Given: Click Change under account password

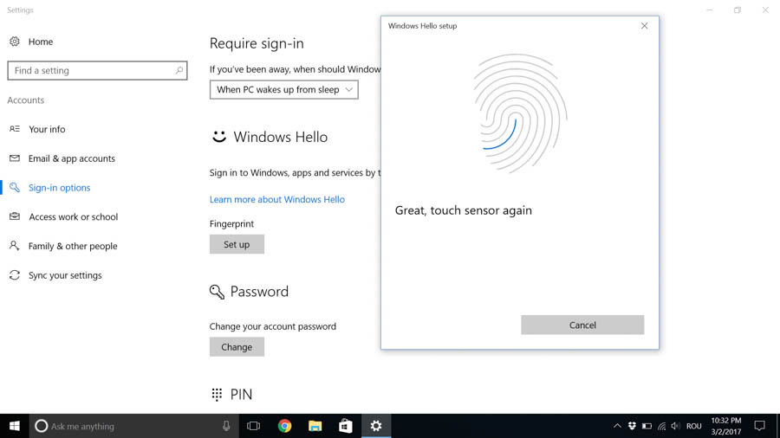Looking at the screenshot, I should (237, 346).
